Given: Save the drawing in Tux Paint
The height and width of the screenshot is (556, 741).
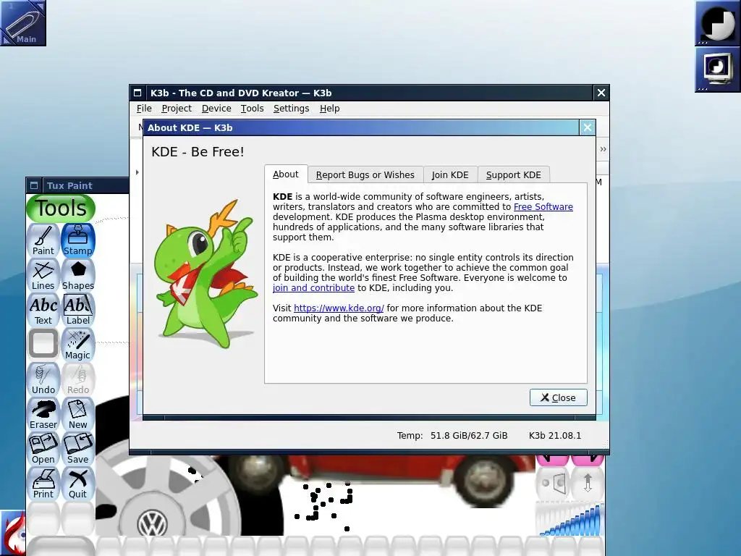Looking at the screenshot, I should pos(78,449).
